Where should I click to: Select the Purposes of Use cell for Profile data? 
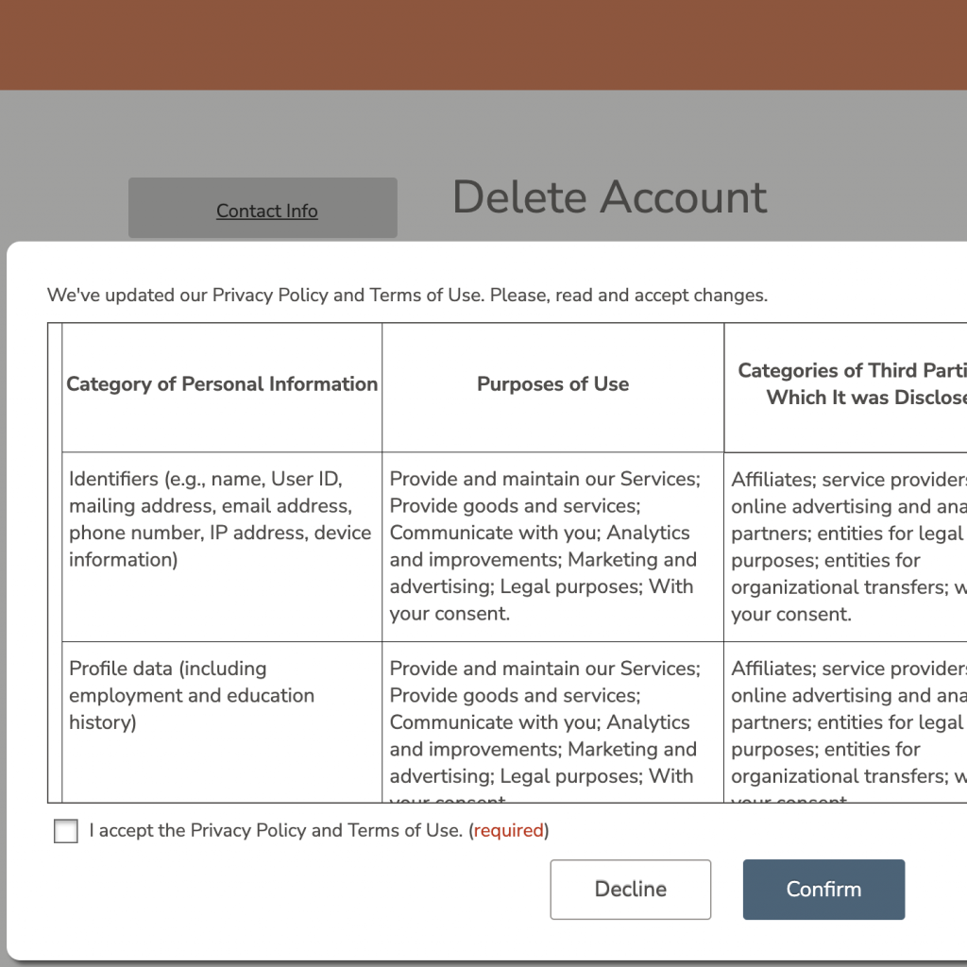tap(545, 722)
